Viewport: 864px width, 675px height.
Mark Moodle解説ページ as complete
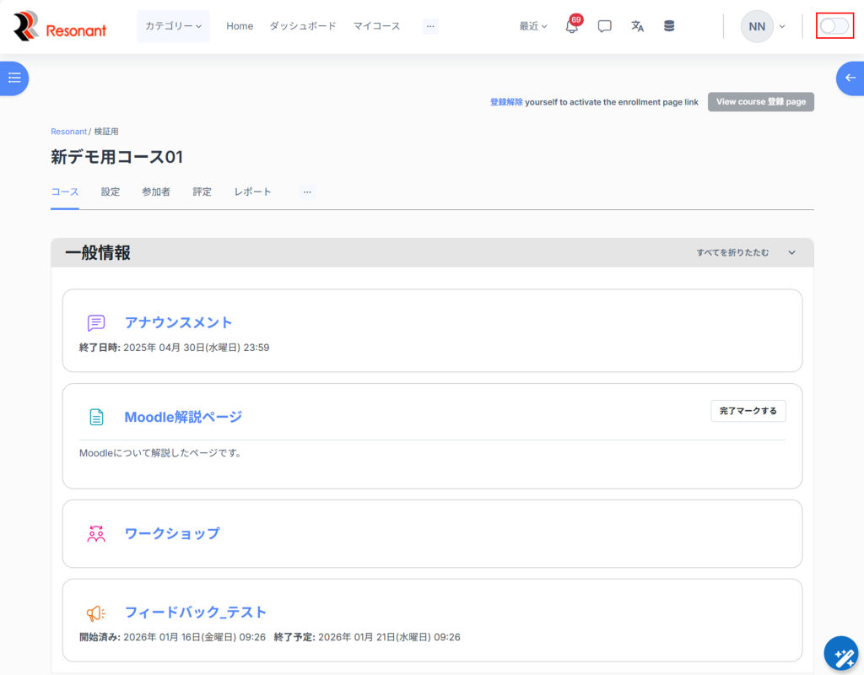[748, 411]
